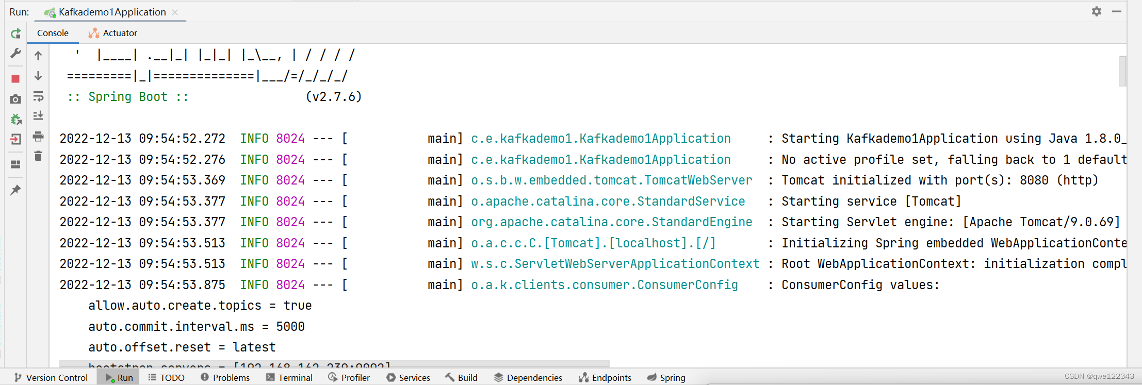
Task: Click the 'auto.commit.interval.ms = 5000' line
Action: [197, 327]
